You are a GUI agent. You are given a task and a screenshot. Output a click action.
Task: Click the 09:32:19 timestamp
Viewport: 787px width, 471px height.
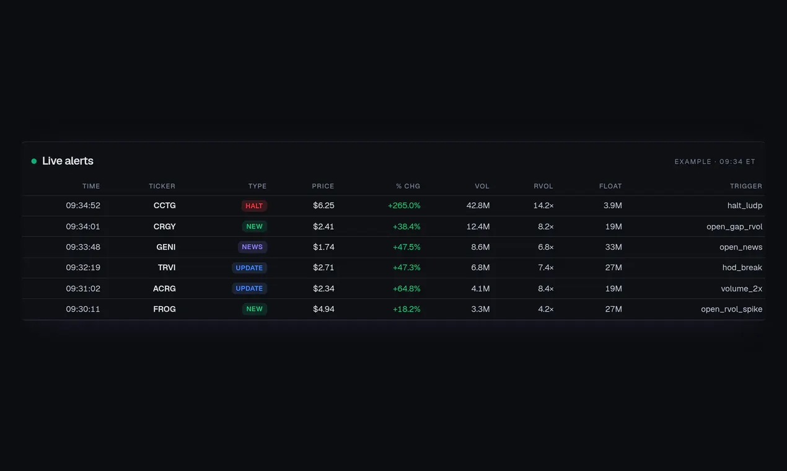click(x=83, y=268)
